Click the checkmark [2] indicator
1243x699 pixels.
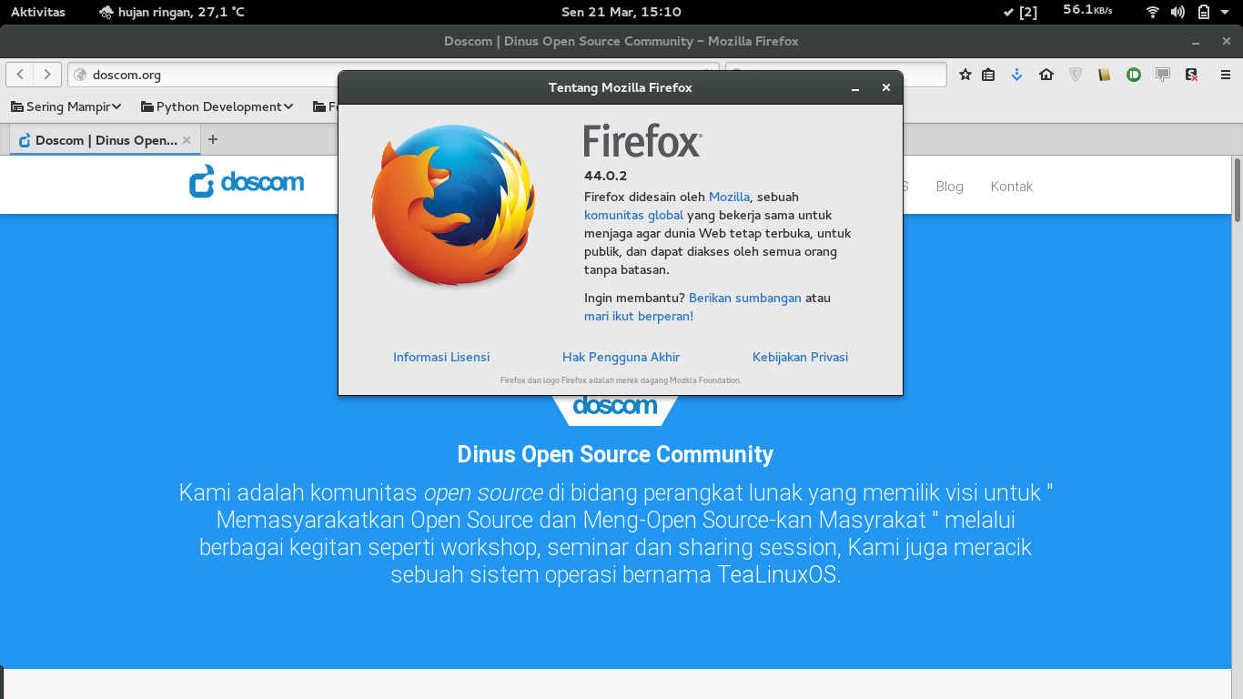pos(1020,12)
